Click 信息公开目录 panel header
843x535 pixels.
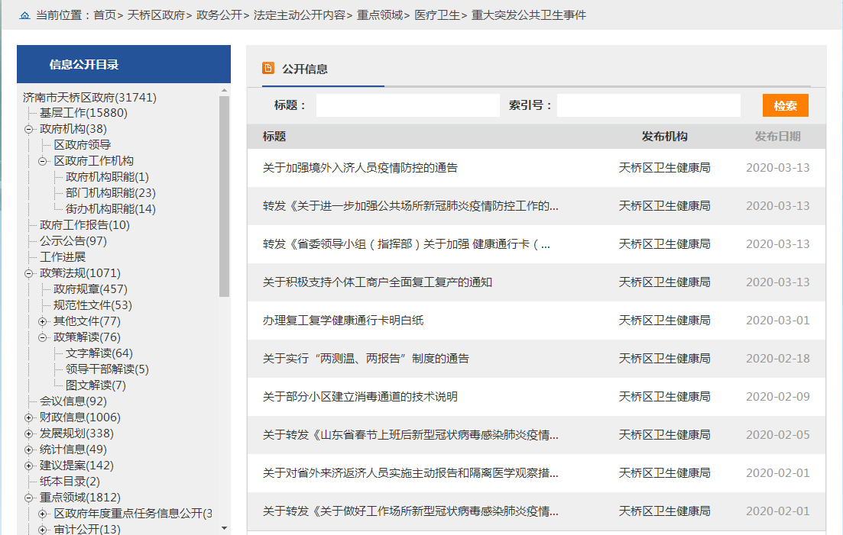click(124, 64)
